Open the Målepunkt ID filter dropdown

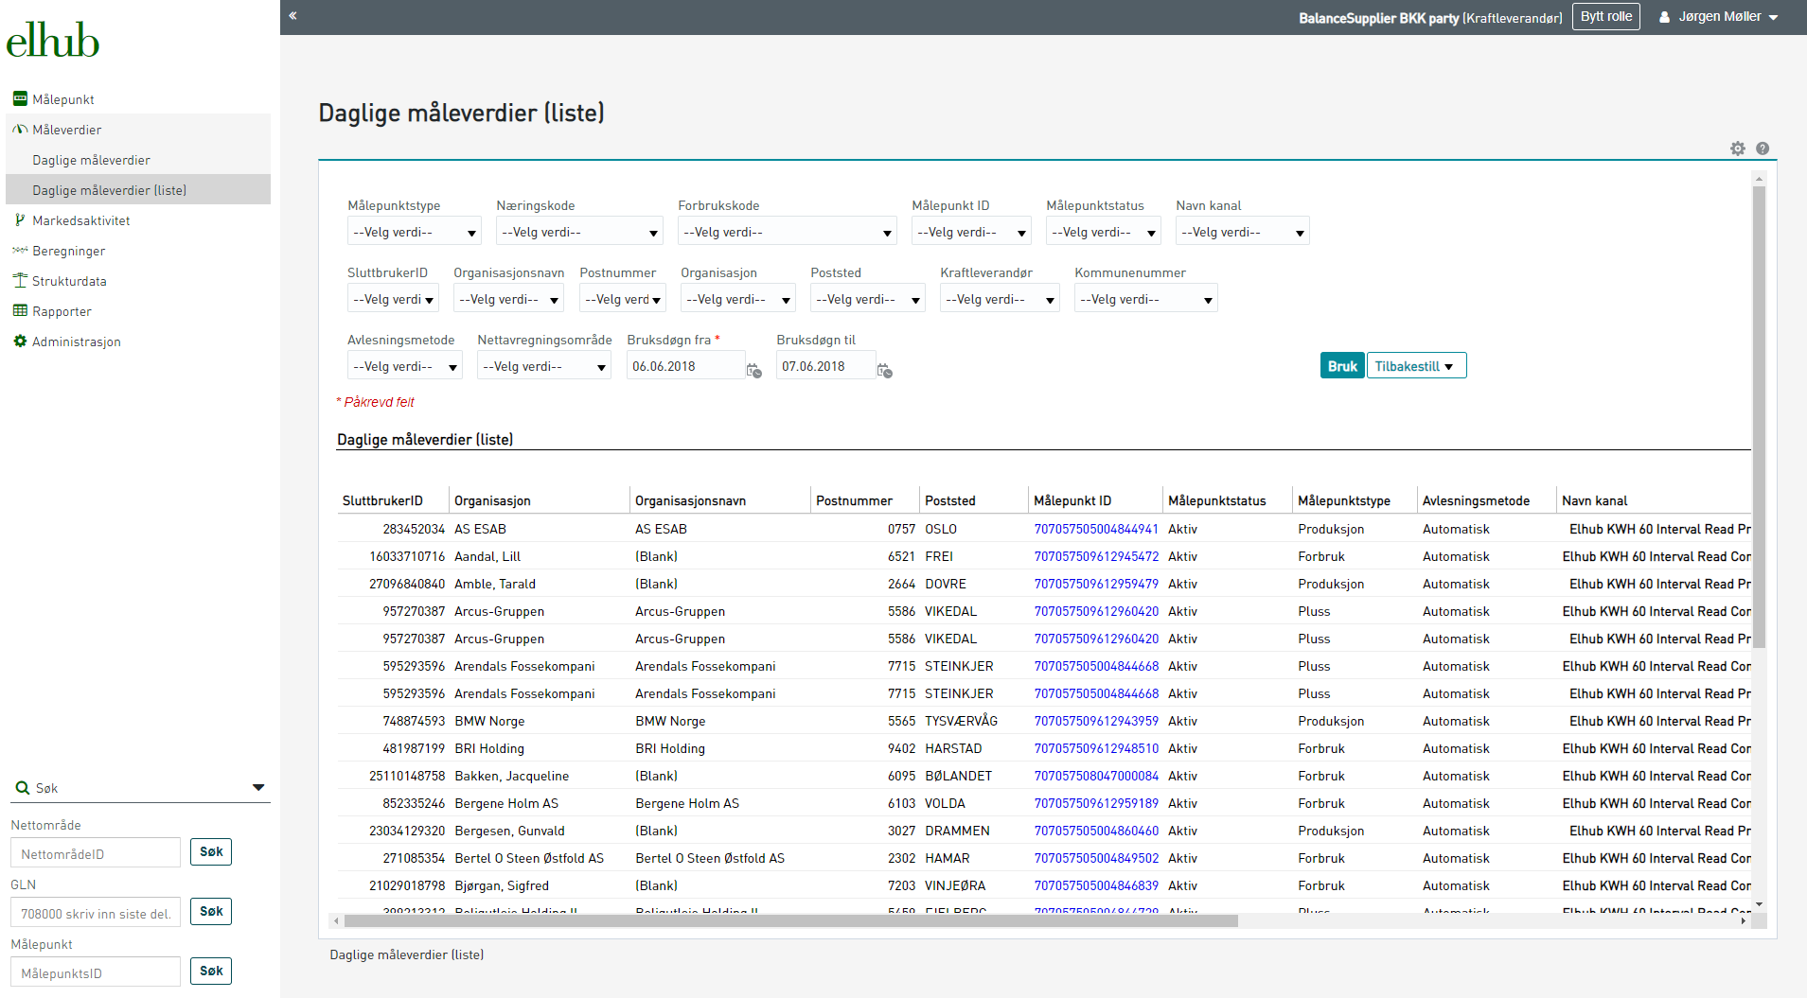[x=971, y=232]
